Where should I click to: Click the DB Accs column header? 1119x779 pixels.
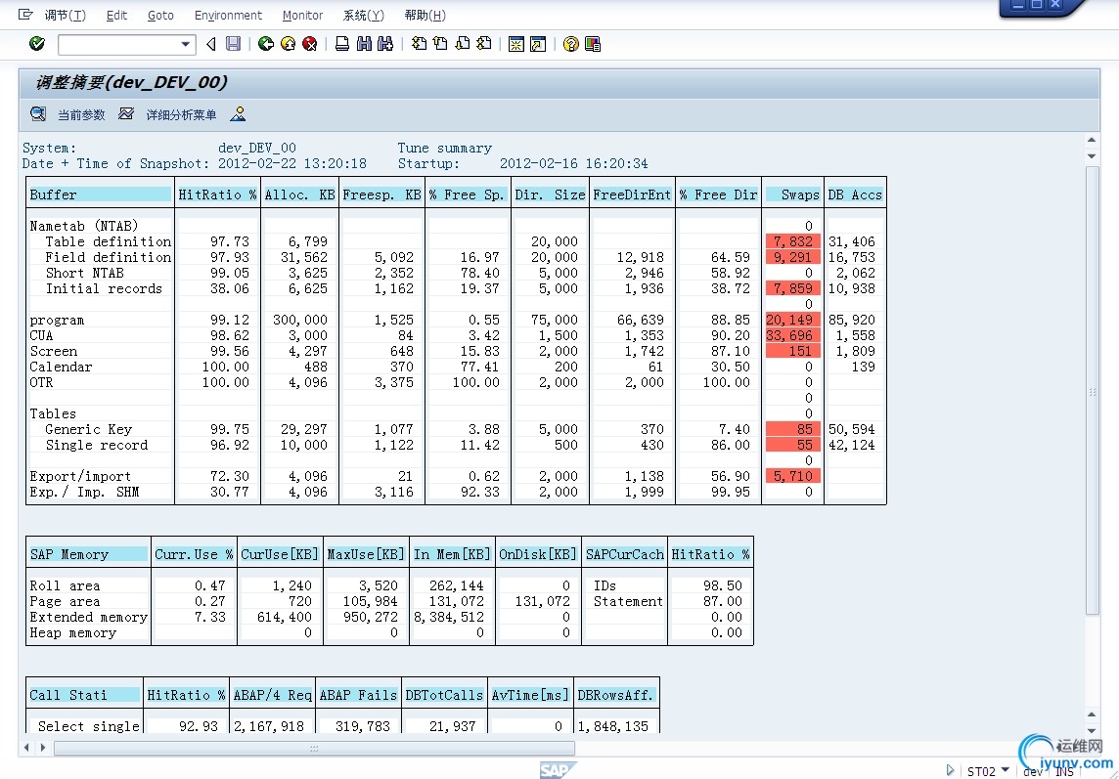[855, 195]
